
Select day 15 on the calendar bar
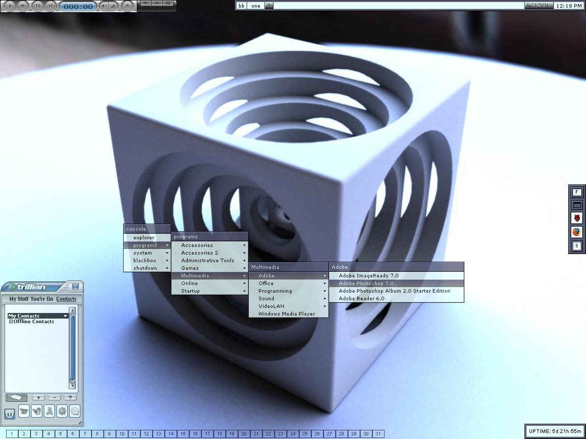click(x=183, y=434)
